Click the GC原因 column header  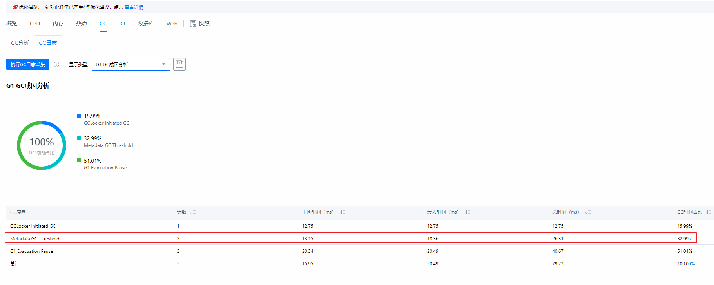coord(18,212)
